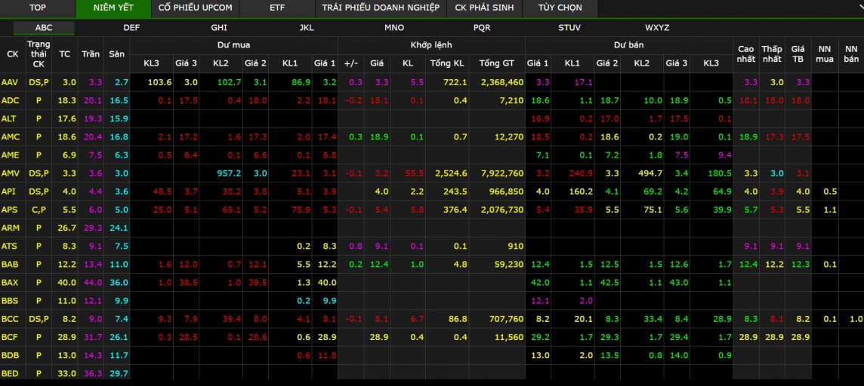Open details for BCC ticker
The height and width of the screenshot is (386, 864).
(10, 319)
